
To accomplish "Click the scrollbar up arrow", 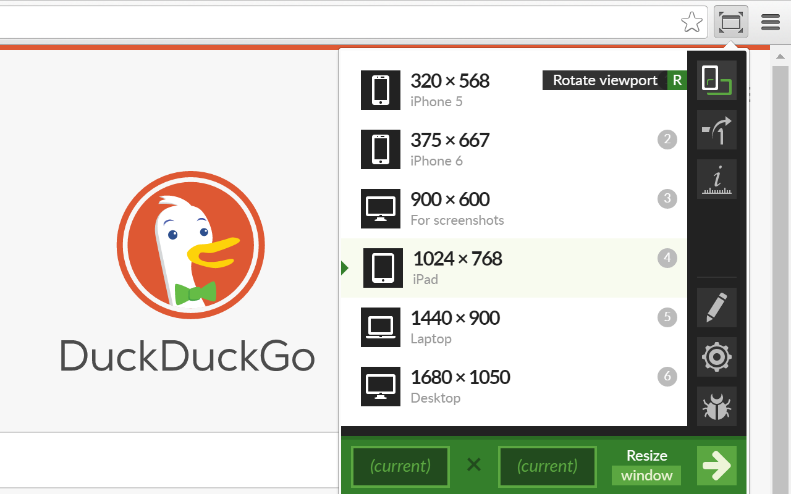I will coord(780,56).
